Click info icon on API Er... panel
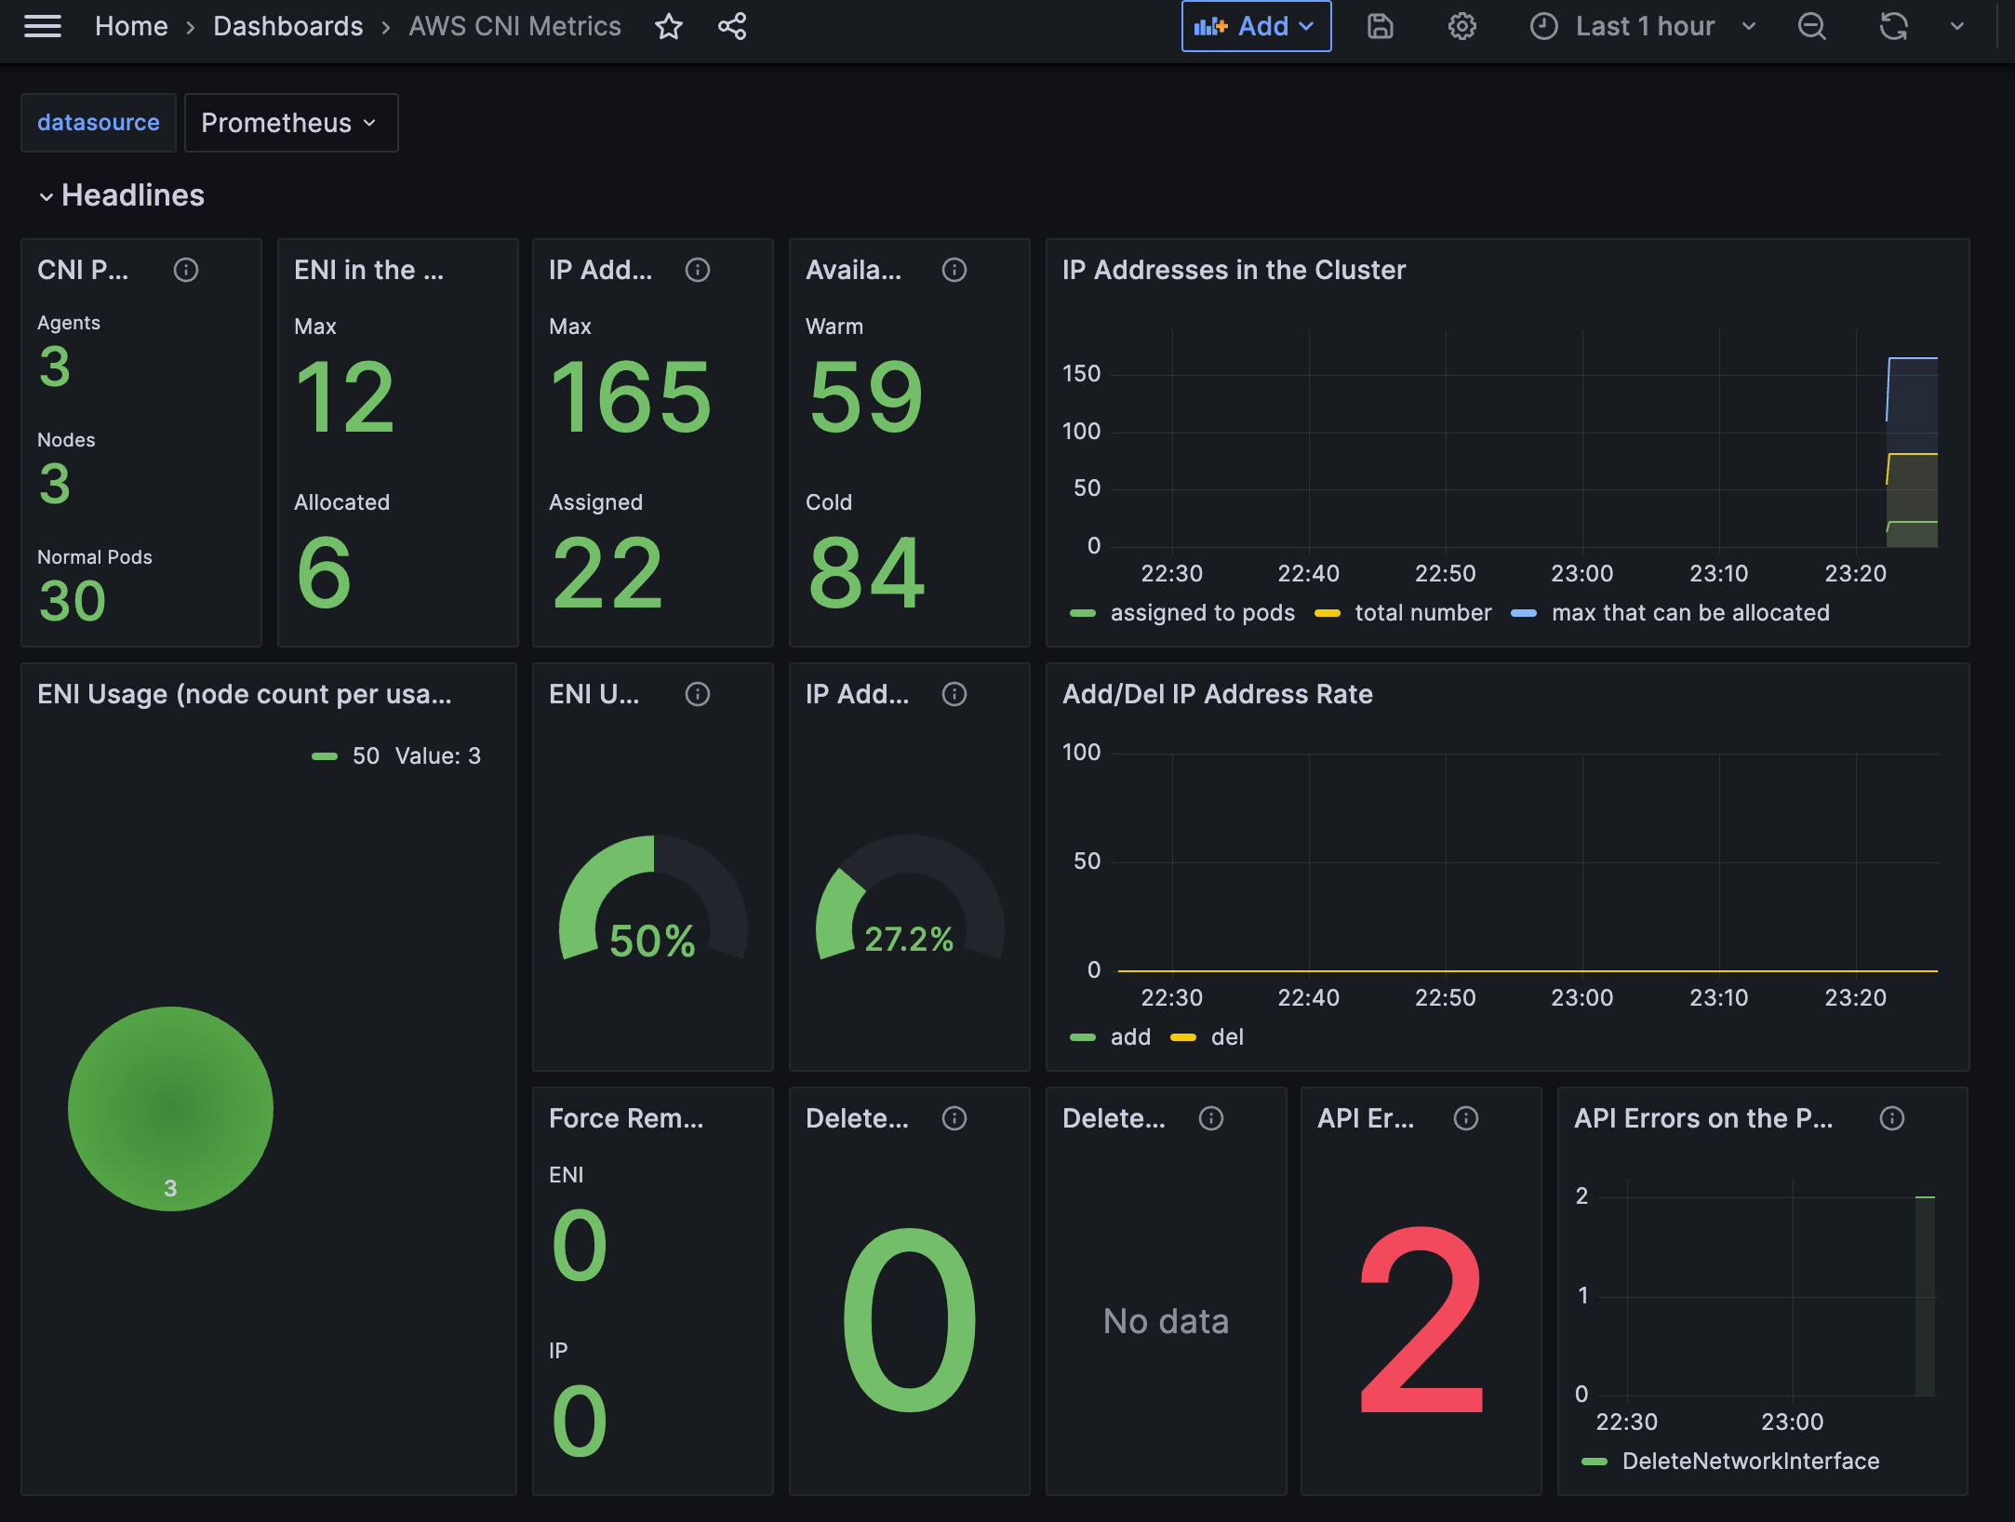This screenshot has height=1522, width=2015. (1466, 1118)
